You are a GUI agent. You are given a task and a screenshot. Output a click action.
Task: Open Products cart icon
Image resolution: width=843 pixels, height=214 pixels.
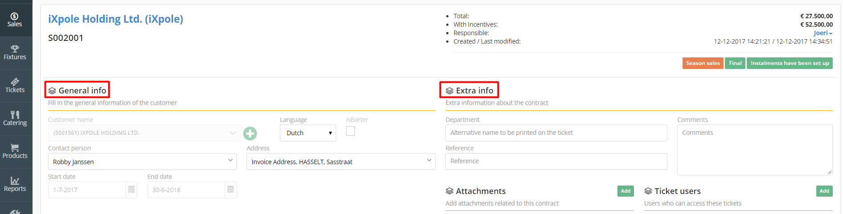pos(15,147)
